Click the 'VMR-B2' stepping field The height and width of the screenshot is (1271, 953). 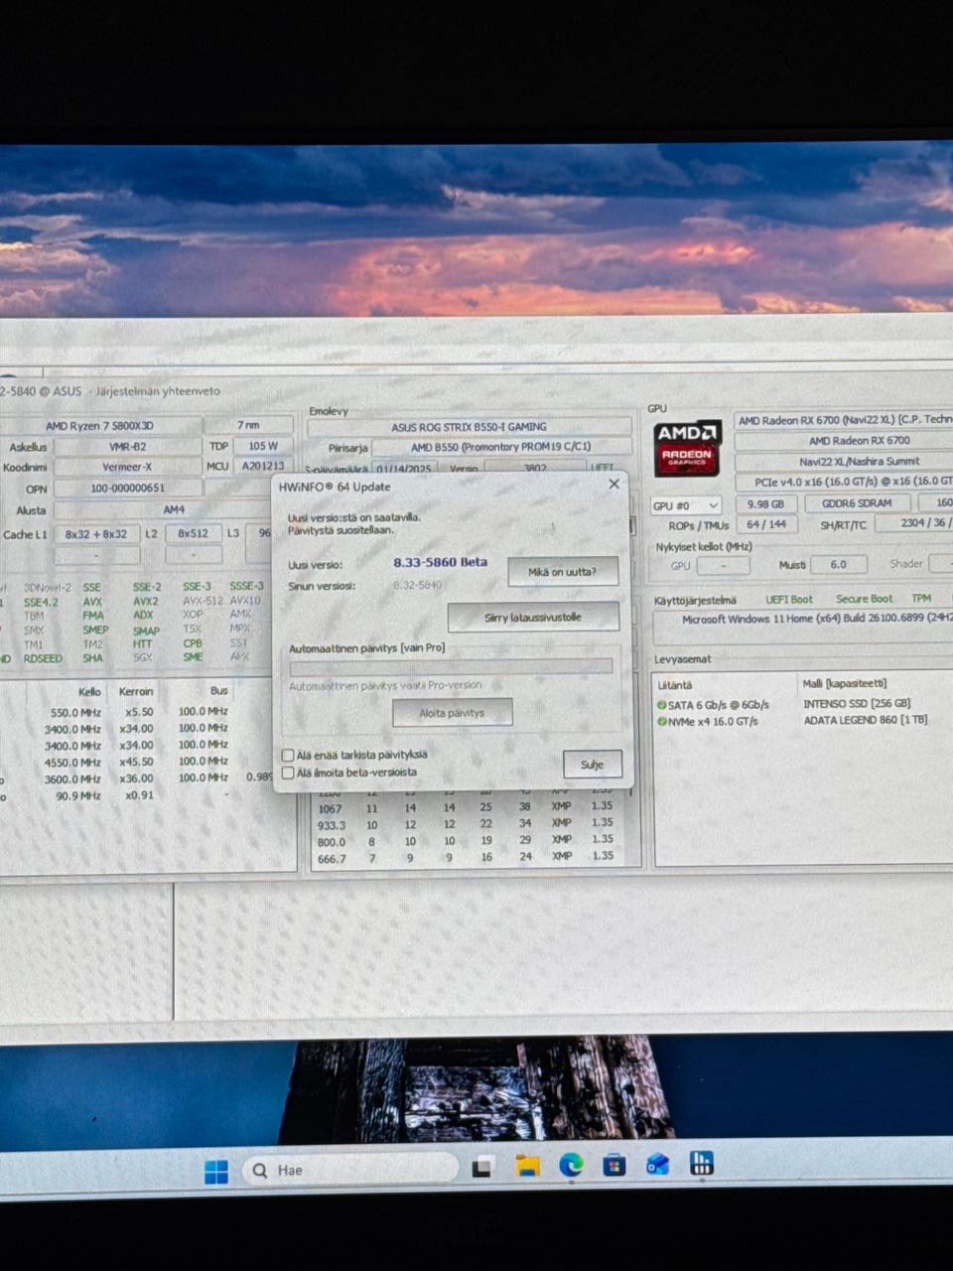point(127,447)
